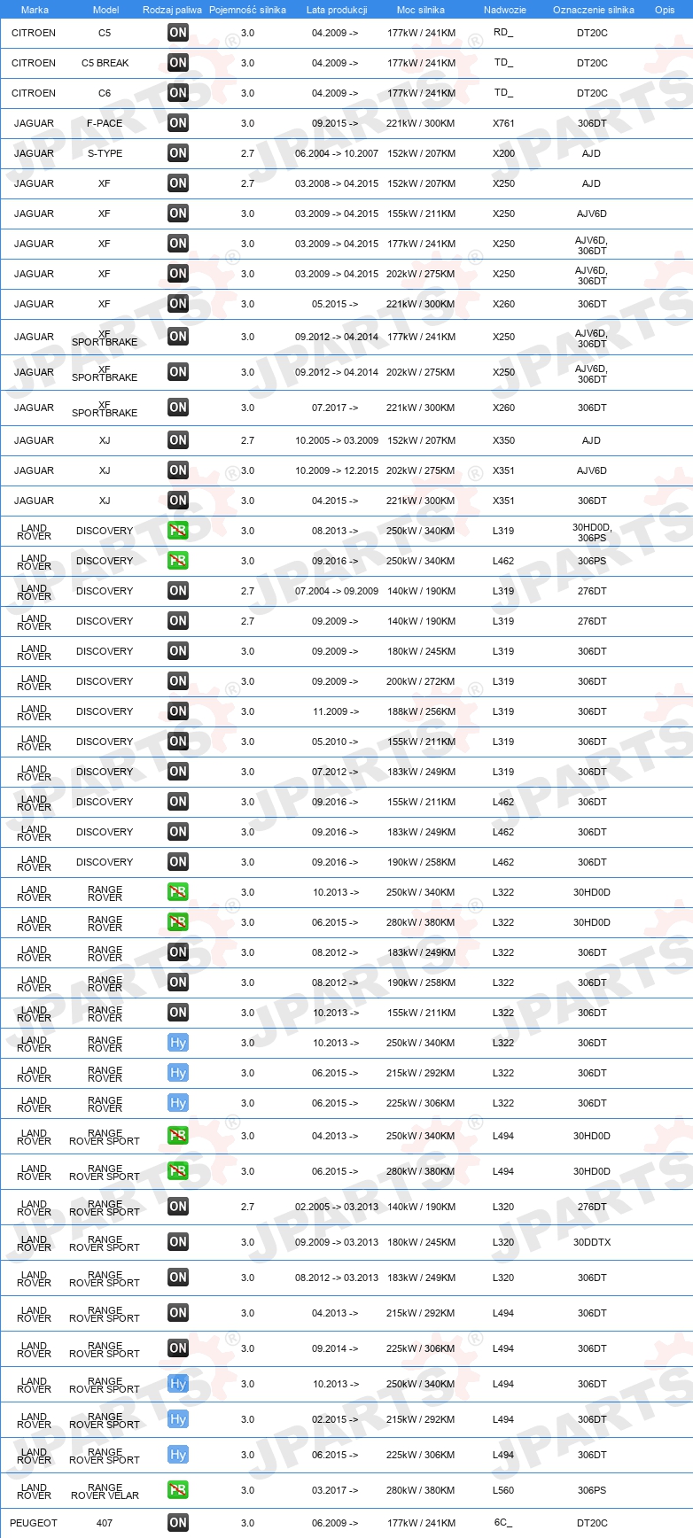Click the 03.2017 -> production date

pyautogui.click(x=335, y=1490)
